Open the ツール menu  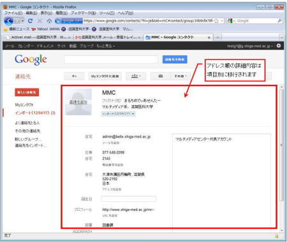pos(107,13)
